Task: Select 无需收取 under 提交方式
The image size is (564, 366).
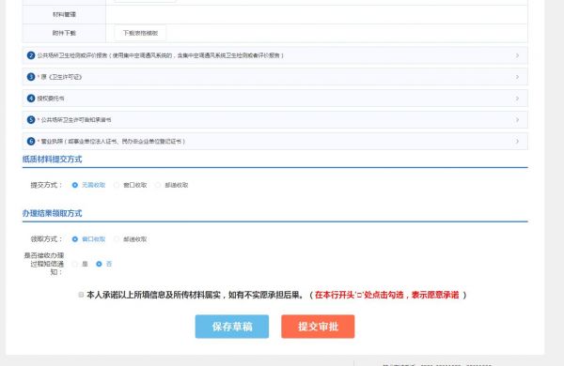Action: point(75,185)
